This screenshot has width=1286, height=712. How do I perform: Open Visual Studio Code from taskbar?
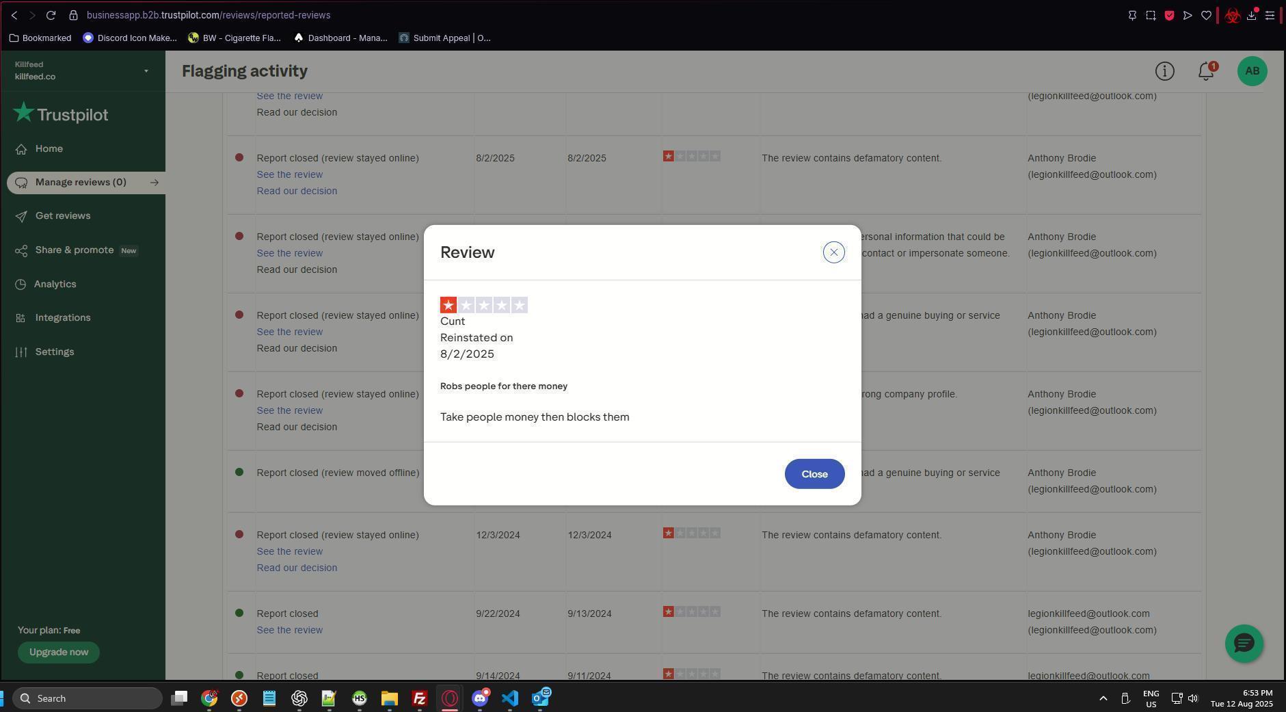[510, 698]
